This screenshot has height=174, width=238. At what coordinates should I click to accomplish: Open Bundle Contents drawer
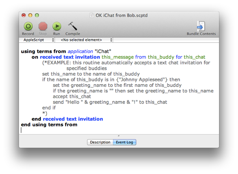201,26
